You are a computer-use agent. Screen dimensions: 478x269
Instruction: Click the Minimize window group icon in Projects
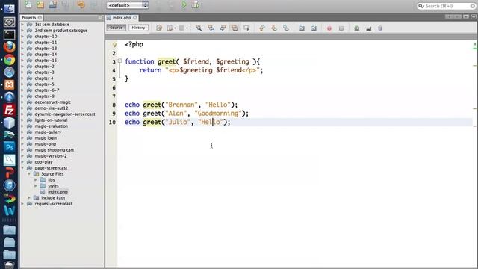point(100,18)
